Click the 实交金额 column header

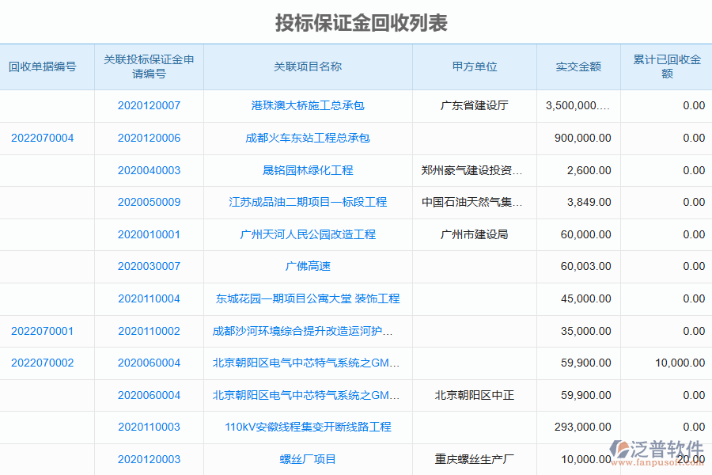click(578, 67)
